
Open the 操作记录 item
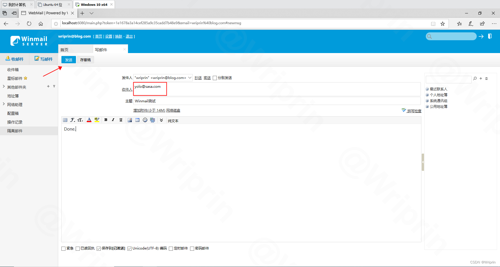pos(15,122)
